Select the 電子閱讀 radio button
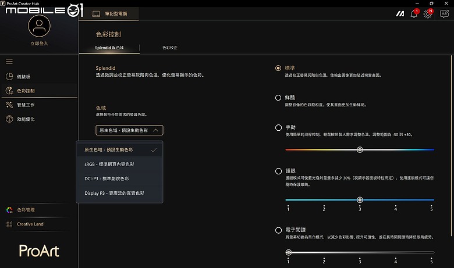This screenshot has width=454, height=268. (278, 230)
